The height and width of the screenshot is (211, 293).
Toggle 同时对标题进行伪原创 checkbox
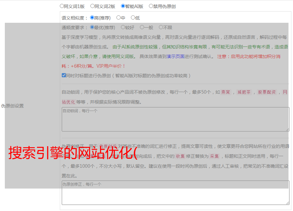pos(64,75)
